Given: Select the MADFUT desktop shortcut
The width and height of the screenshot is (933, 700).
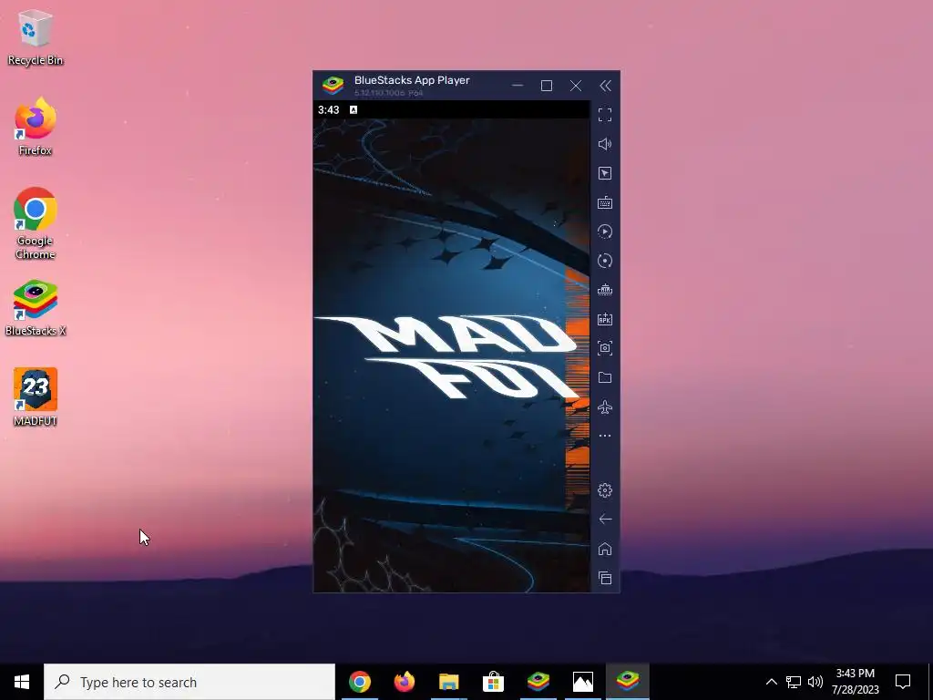Looking at the screenshot, I should [x=36, y=397].
